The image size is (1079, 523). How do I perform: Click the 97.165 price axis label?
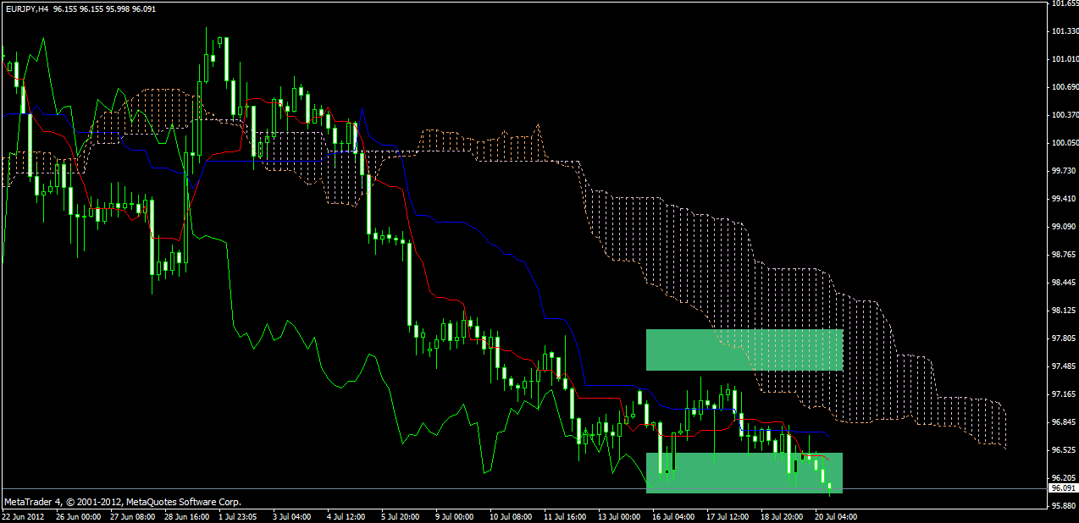pos(1062,394)
